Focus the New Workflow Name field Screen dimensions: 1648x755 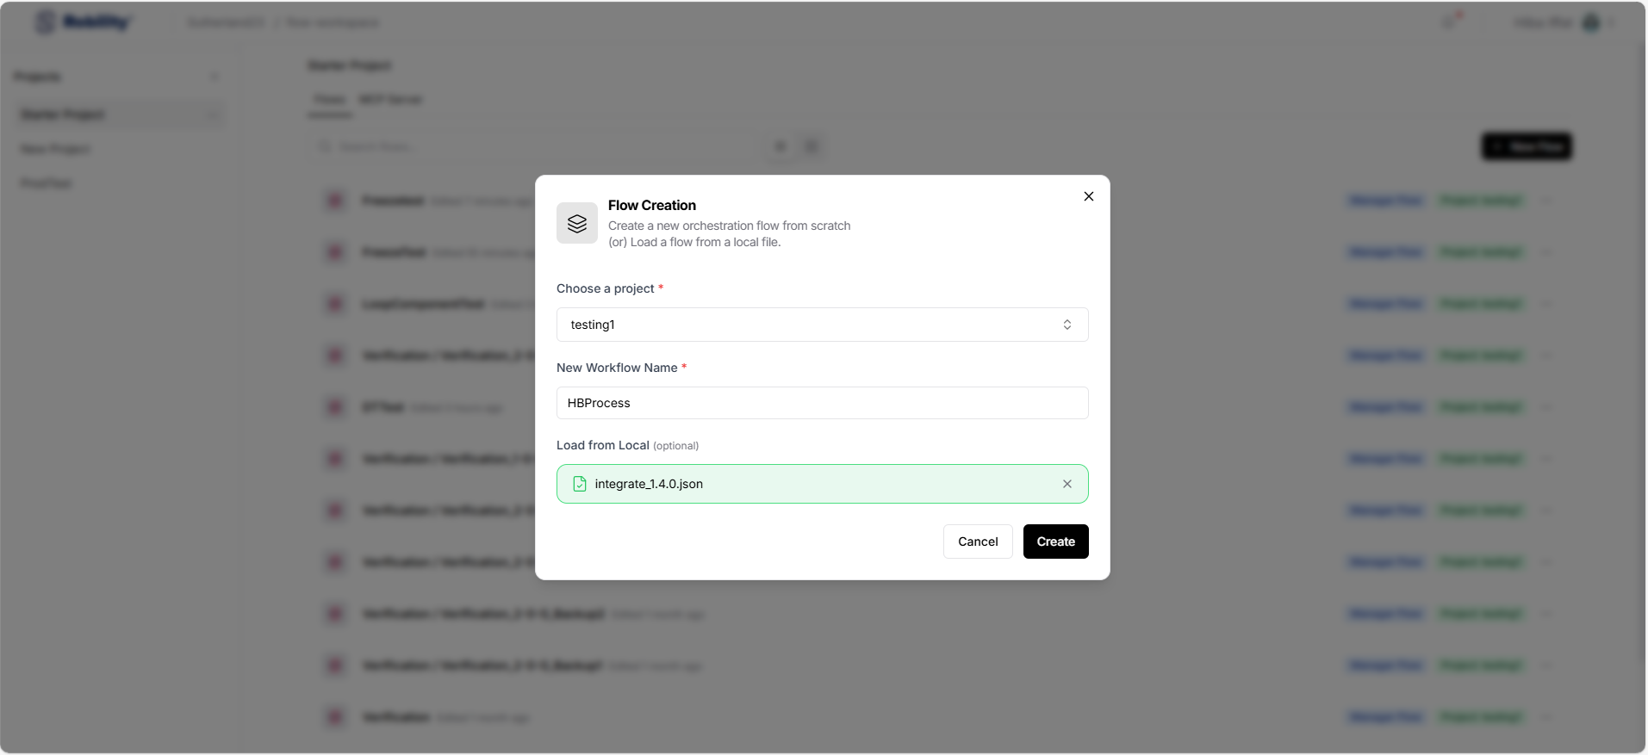tap(821, 403)
